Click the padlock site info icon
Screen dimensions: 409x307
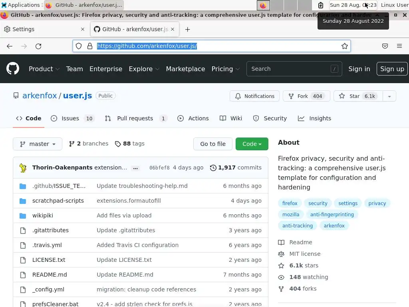point(90,46)
